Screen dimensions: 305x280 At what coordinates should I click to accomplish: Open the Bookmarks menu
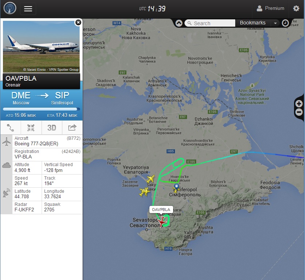click(252, 23)
